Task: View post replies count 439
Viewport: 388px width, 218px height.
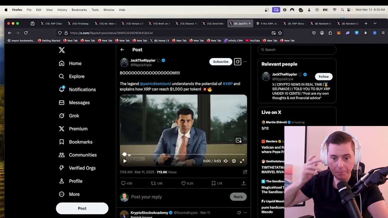Action: click(x=126, y=183)
